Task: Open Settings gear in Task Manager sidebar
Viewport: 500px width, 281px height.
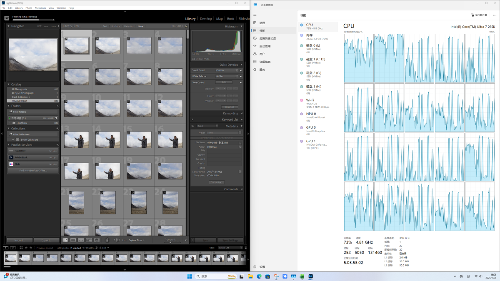Action: coord(255,267)
